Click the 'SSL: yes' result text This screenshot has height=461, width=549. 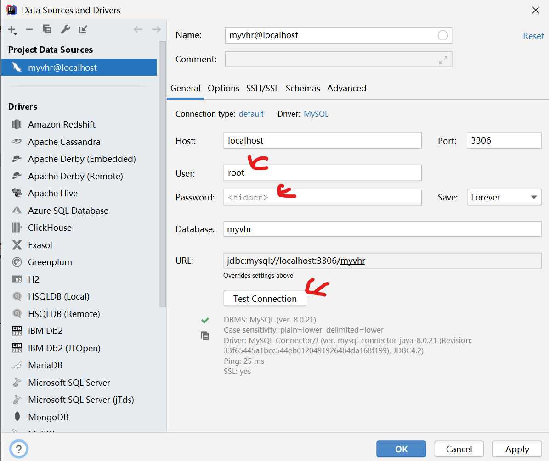coord(238,371)
